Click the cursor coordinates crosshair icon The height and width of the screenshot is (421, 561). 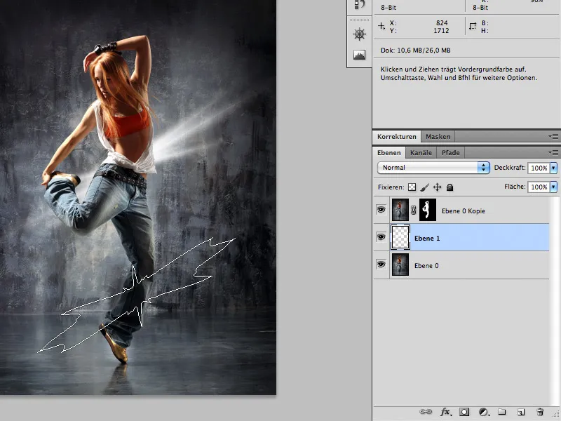tap(381, 26)
